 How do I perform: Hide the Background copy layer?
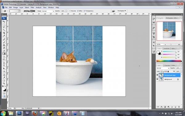pos(157,75)
